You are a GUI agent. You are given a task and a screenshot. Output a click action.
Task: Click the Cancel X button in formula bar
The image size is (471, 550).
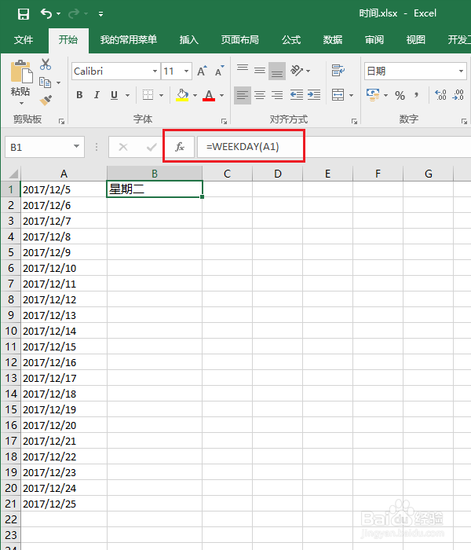pyautogui.click(x=123, y=147)
